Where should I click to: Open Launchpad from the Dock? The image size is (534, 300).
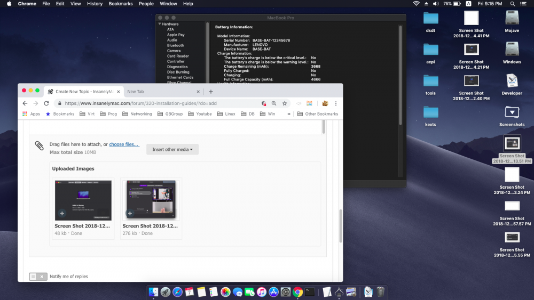(166, 292)
